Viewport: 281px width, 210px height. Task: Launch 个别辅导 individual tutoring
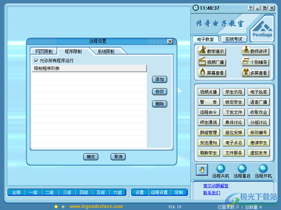tap(255, 62)
